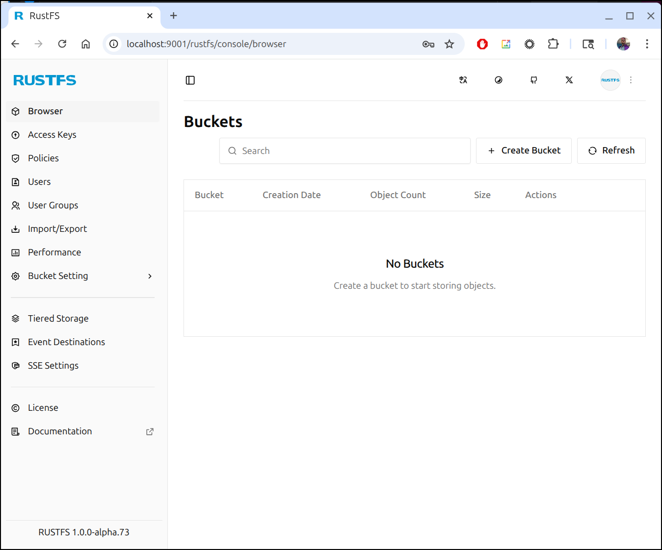Click the Create Bucket button

coord(524,151)
